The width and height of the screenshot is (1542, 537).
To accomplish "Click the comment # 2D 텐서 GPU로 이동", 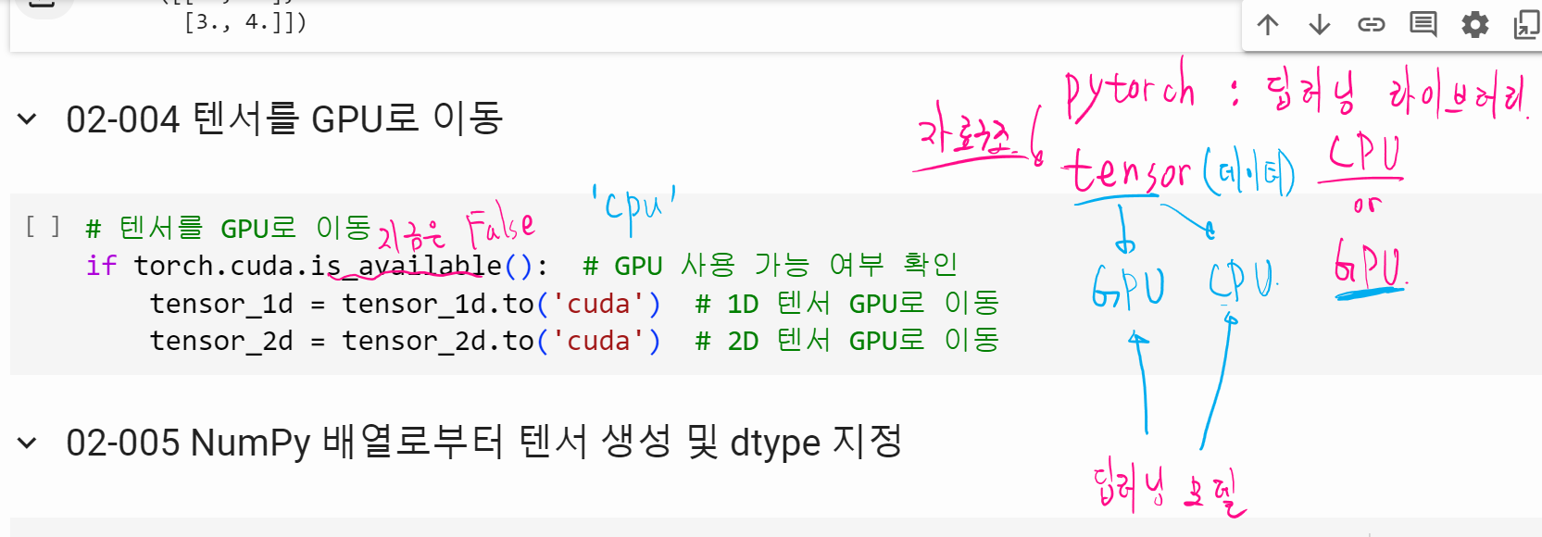I will point(846,341).
